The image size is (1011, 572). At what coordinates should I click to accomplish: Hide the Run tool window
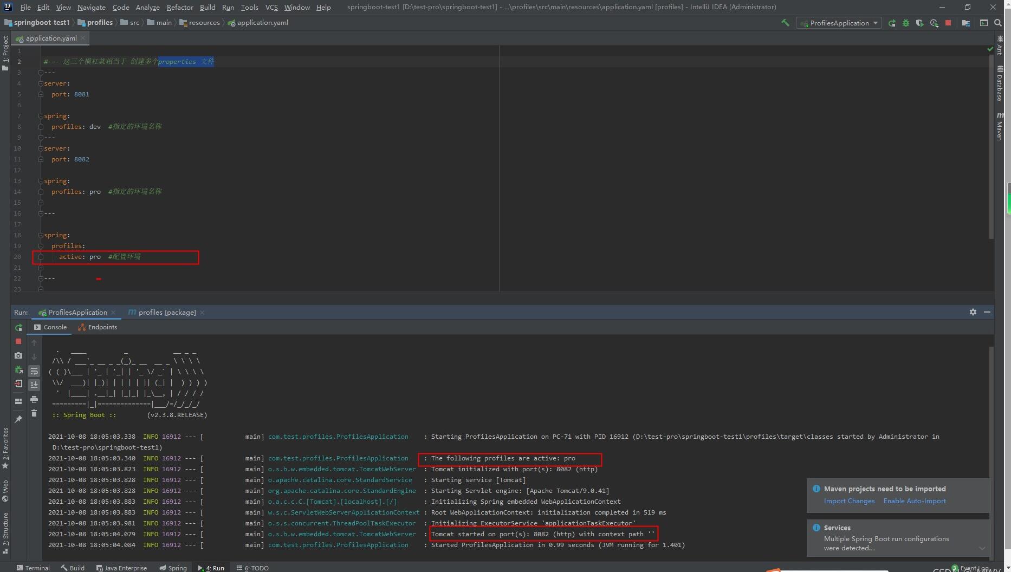click(987, 312)
